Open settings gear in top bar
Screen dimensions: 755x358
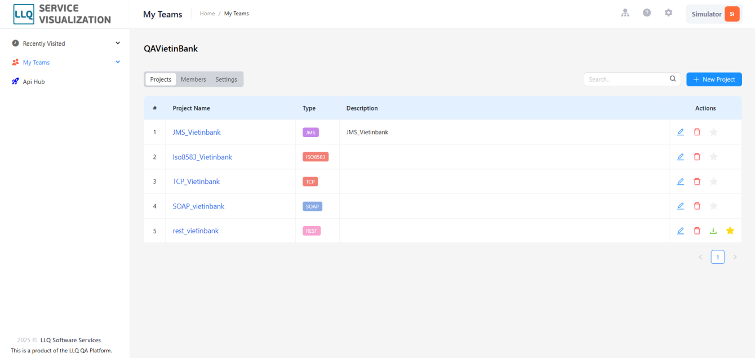click(668, 13)
